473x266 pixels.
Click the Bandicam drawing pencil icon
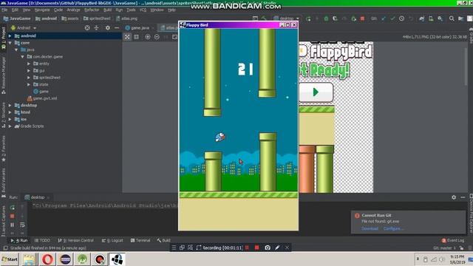pos(277,248)
